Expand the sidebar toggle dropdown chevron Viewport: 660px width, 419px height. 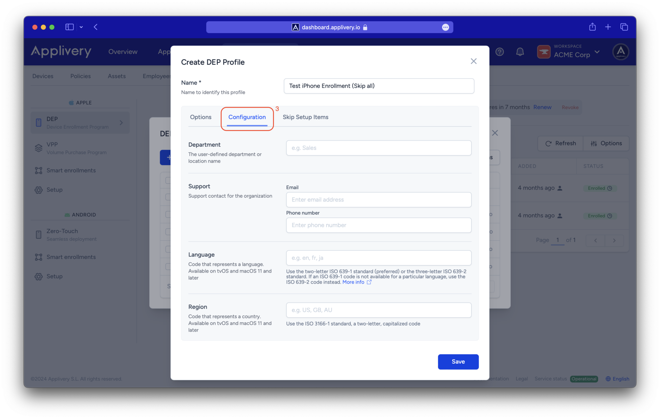click(x=81, y=27)
